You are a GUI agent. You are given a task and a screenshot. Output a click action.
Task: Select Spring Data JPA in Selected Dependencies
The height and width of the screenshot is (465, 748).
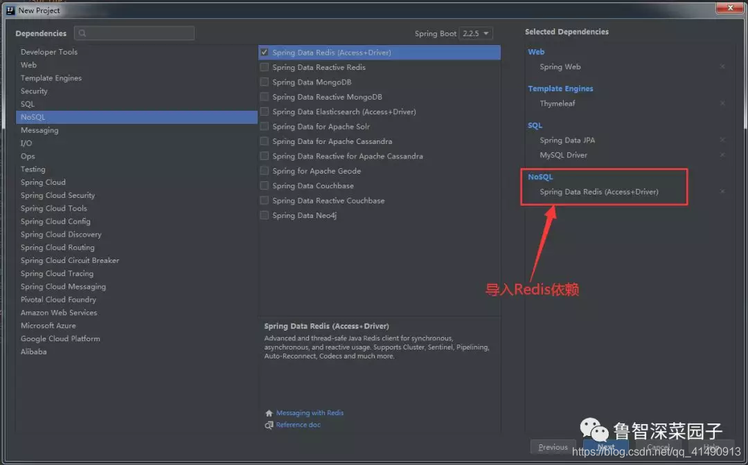click(567, 140)
